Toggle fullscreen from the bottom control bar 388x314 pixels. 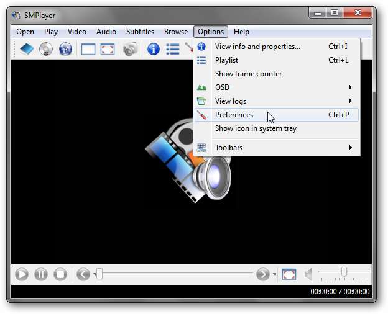pos(289,274)
